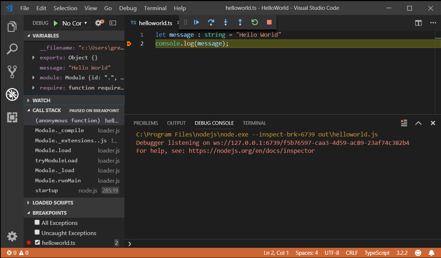This screenshot has width=441, height=258.
Task: Click the Step Into icon
Action: click(225, 22)
